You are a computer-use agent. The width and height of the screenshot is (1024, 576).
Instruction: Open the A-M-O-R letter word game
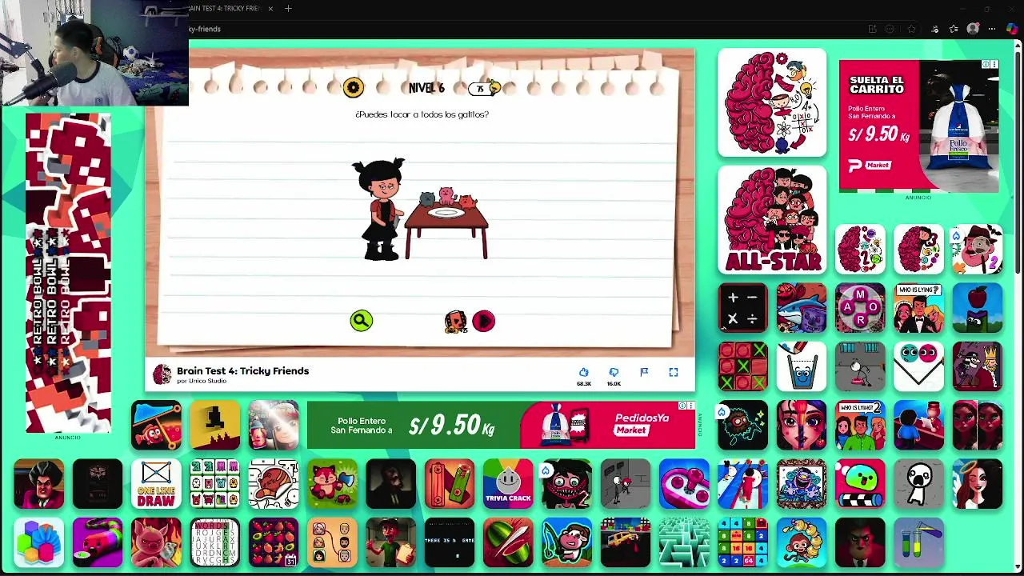pos(860,308)
